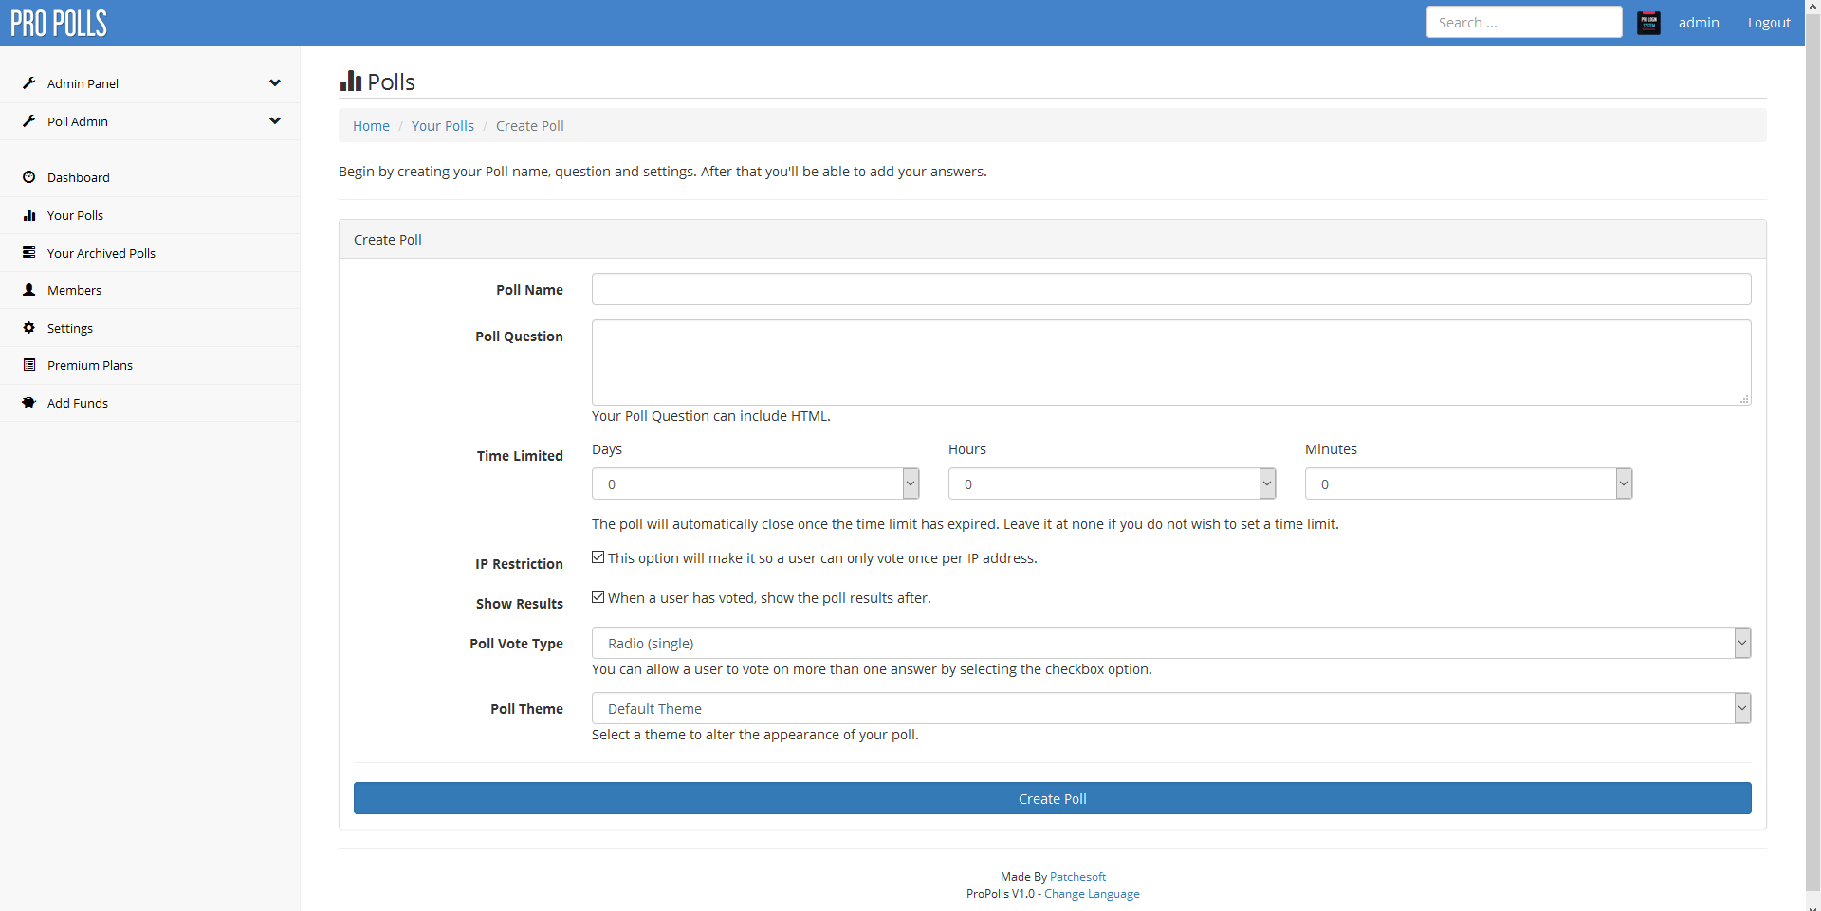The image size is (1821, 911).
Task: Select the Premium Plans newspaper icon
Action: pyautogui.click(x=29, y=365)
